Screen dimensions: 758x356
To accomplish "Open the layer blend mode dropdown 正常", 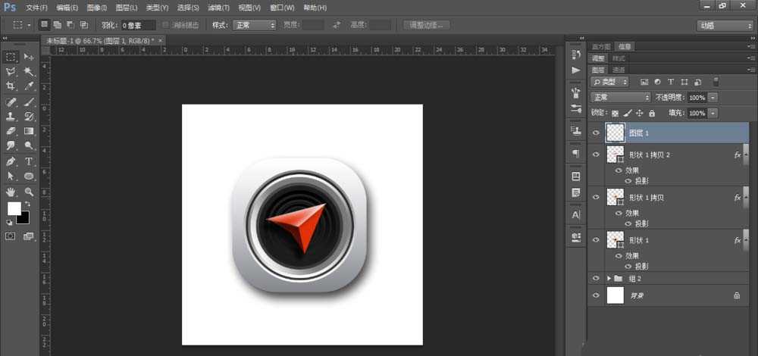I will pos(621,98).
